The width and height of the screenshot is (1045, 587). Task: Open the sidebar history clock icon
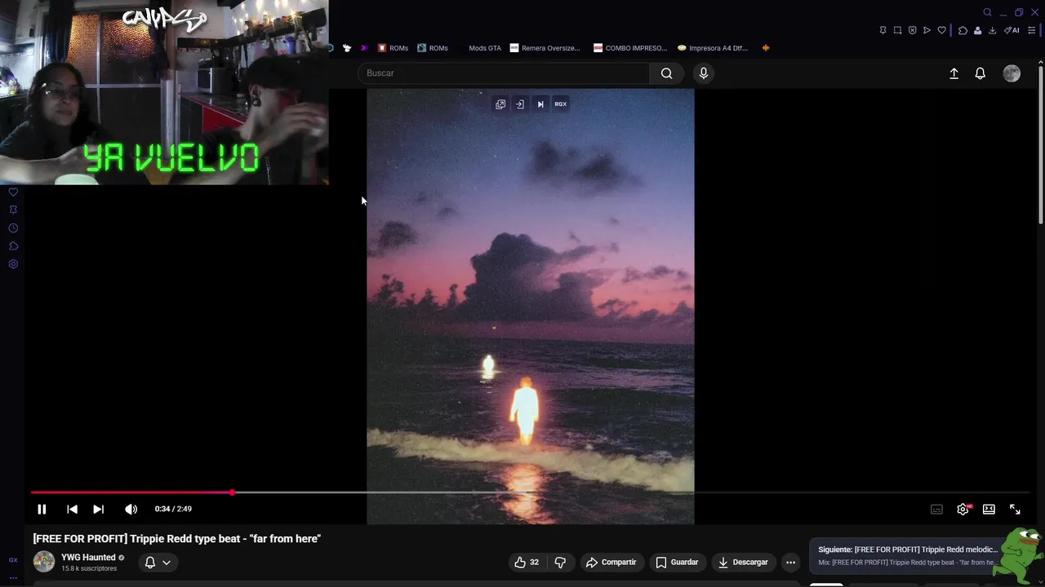[x=13, y=228]
